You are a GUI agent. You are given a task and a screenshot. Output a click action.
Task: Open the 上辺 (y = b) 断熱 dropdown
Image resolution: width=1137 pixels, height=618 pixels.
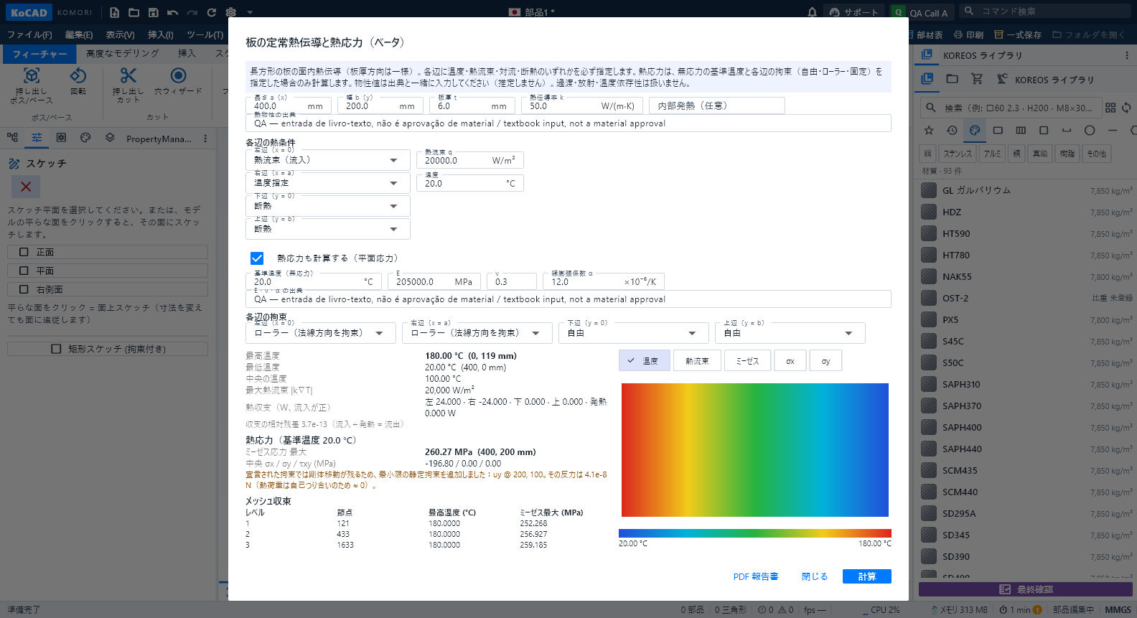point(328,229)
